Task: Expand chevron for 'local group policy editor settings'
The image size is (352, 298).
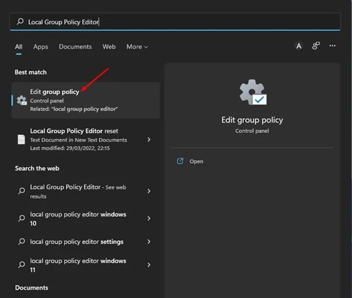Action: coord(149,242)
